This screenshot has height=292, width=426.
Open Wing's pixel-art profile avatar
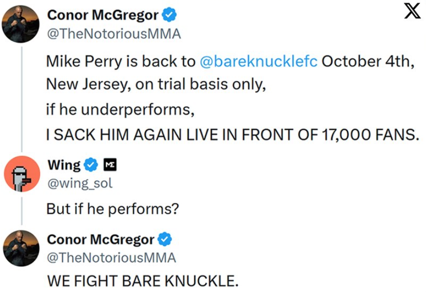pos(21,174)
